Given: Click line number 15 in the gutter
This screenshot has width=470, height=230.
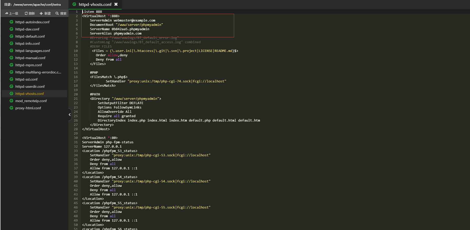Looking at the screenshot, I should (x=76, y=73).
